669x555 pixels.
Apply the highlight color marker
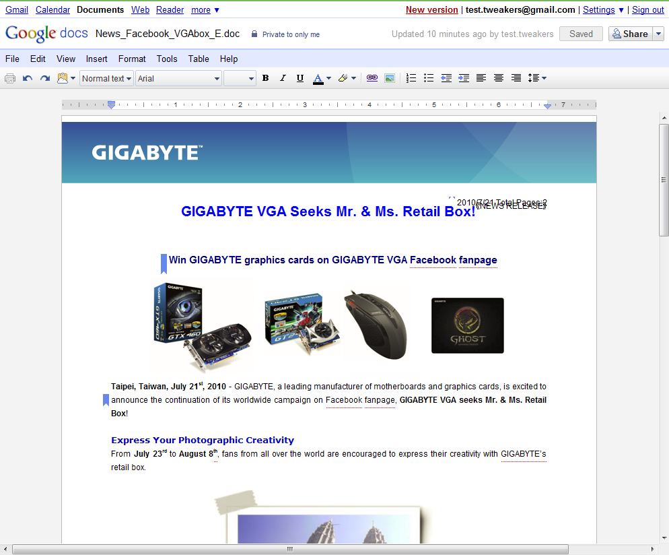(343, 78)
